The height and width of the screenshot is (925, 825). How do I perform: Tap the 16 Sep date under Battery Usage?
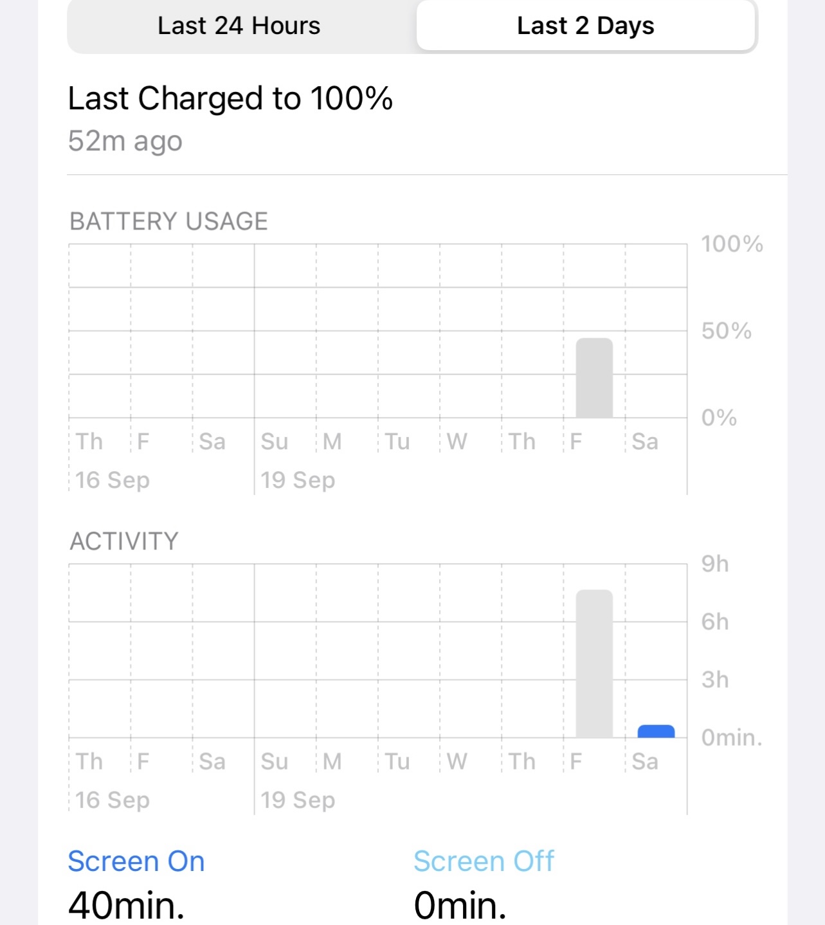coord(113,480)
